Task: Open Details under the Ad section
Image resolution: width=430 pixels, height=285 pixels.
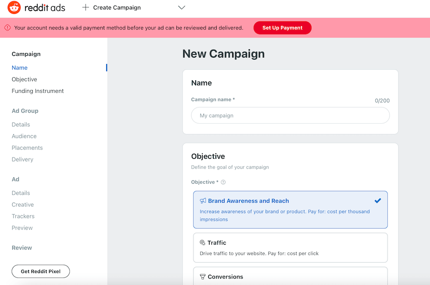Action: tap(21, 193)
